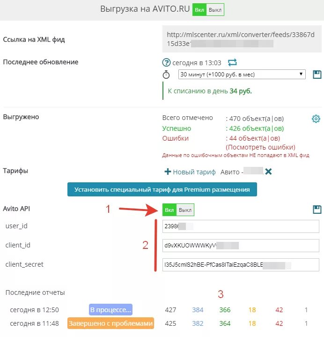Switch AVITO.RU export to Вкл
The image size is (324, 337).
tap(199, 10)
